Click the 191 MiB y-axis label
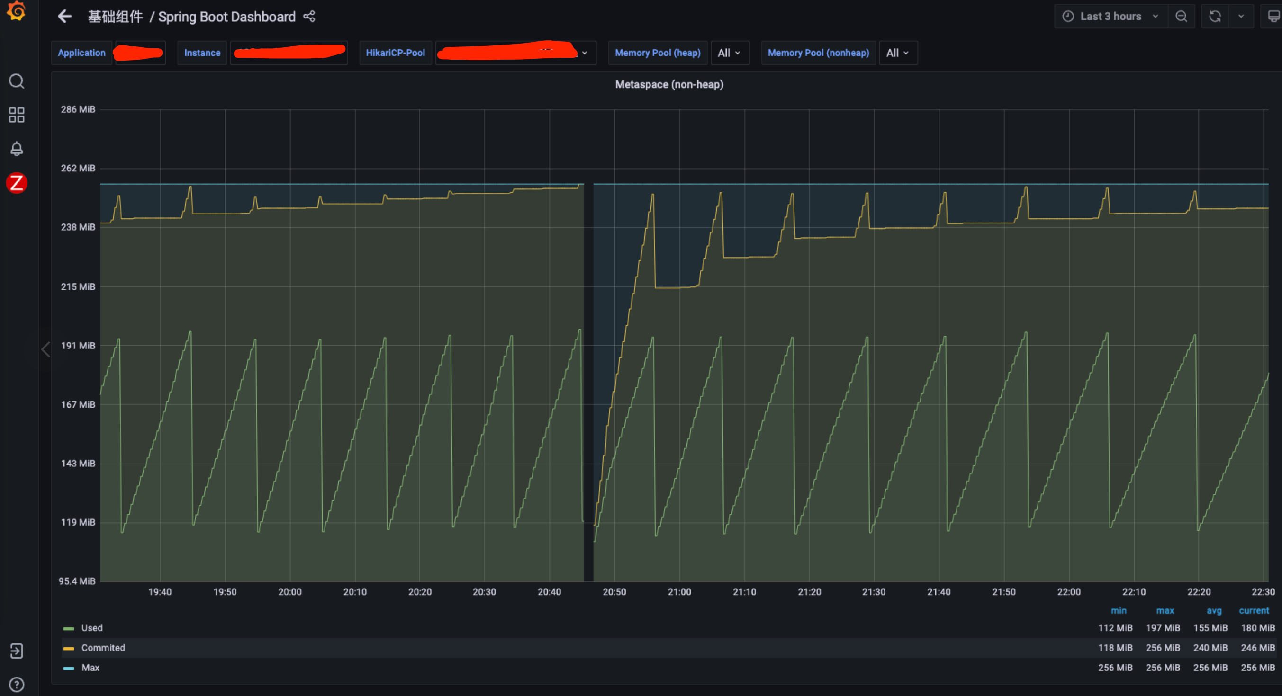The image size is (1282, 696). (78, 345)
